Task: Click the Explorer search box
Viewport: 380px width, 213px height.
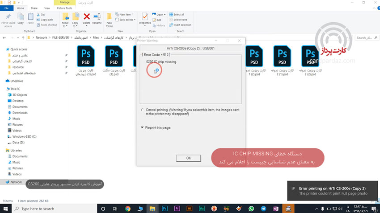Action: click(367, 38)
